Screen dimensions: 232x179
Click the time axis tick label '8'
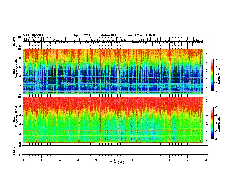[x=169, y=160]
